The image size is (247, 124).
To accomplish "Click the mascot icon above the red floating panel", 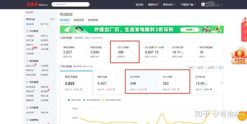I will [x=245, y=20].
